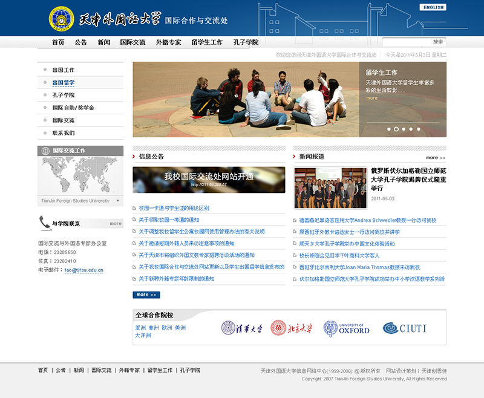Select the third carousel indicator dot
Viewport: 484px width, 398px height.
tap(404, 129)
